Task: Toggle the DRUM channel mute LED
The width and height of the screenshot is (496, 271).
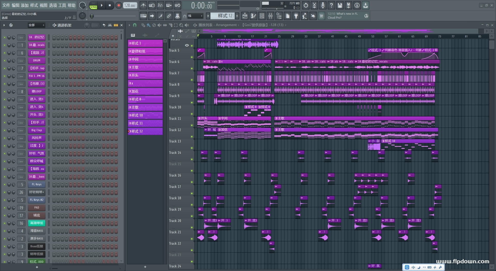Action: (x=4, y=61)
